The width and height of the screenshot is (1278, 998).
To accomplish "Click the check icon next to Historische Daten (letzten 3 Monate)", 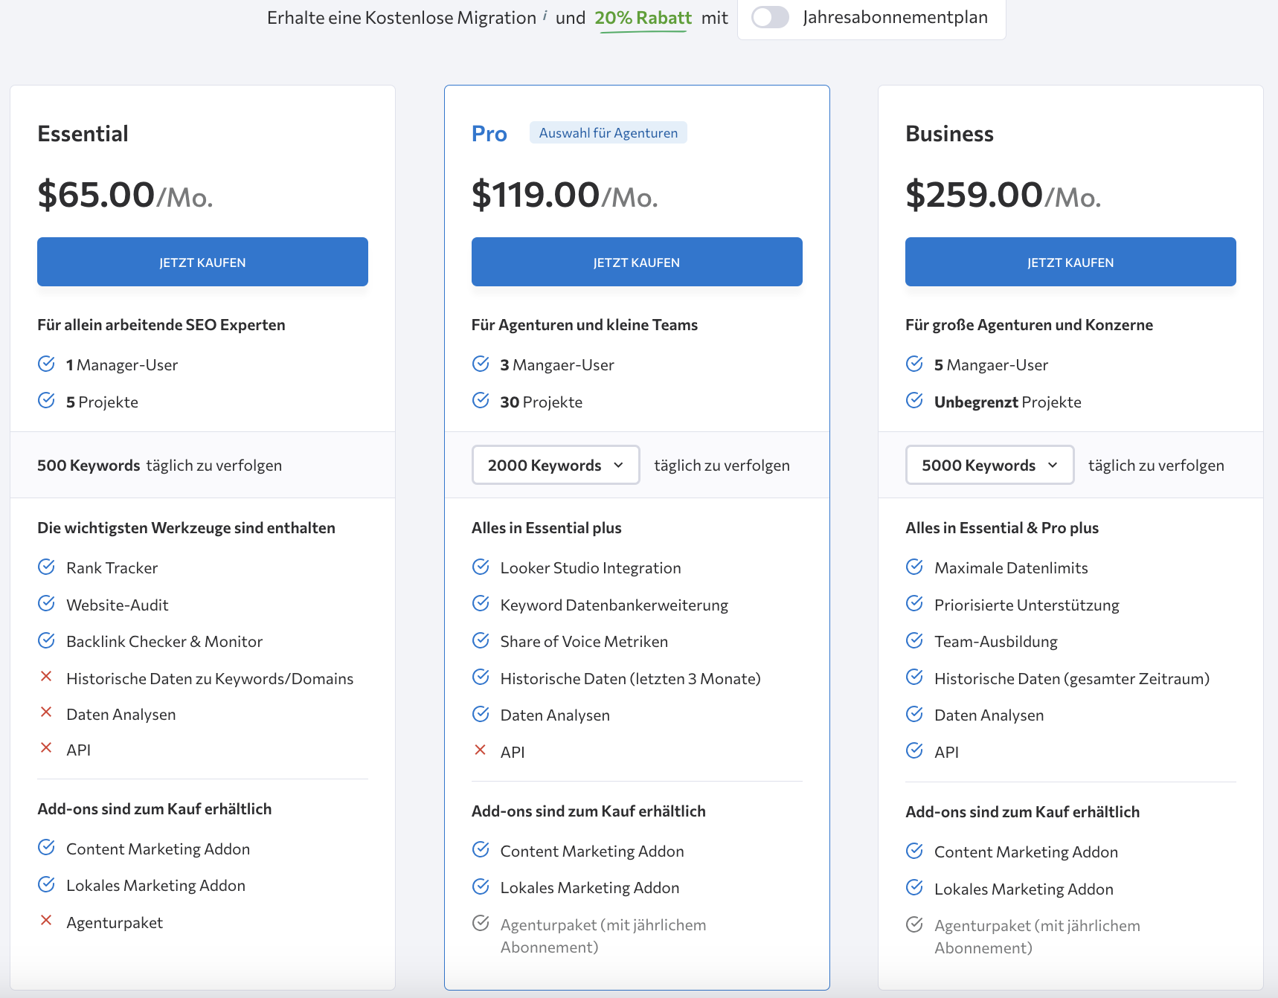I will (481, 677).
